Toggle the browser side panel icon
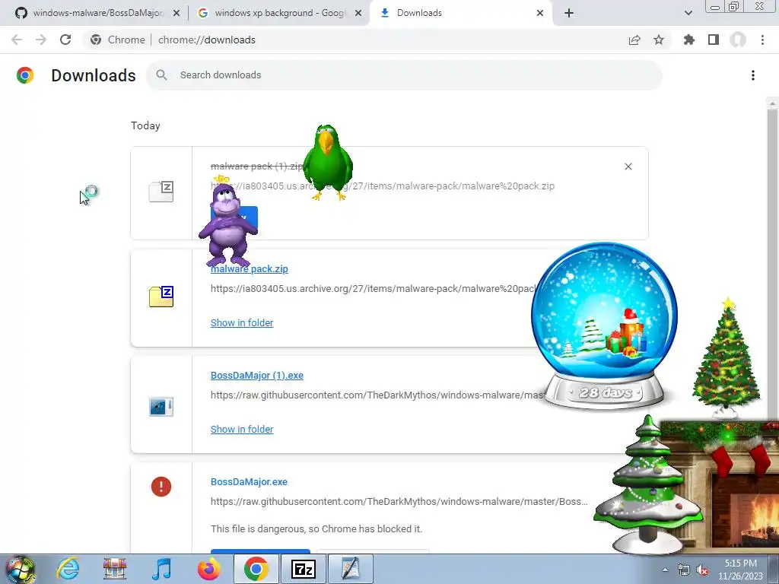The width and height of the screenshot is (779, 584). click(714, 40)
